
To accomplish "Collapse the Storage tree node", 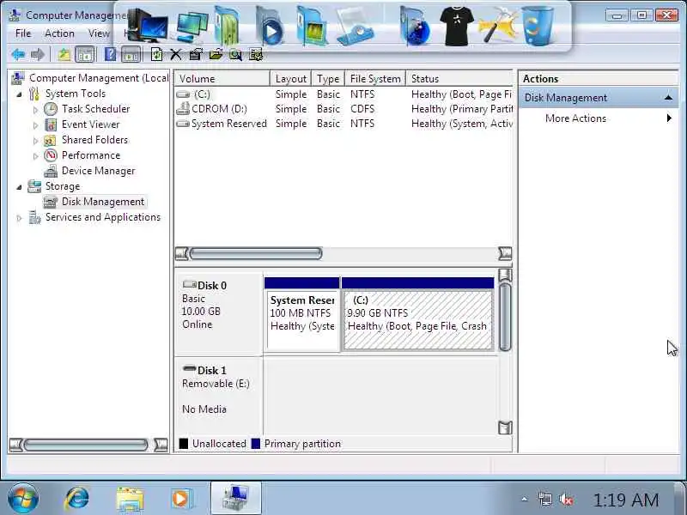I will [19, 187].
